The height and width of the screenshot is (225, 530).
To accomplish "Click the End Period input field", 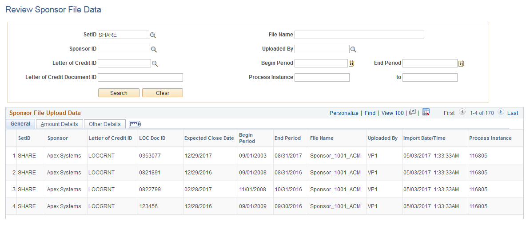I will tap(430, 63).
